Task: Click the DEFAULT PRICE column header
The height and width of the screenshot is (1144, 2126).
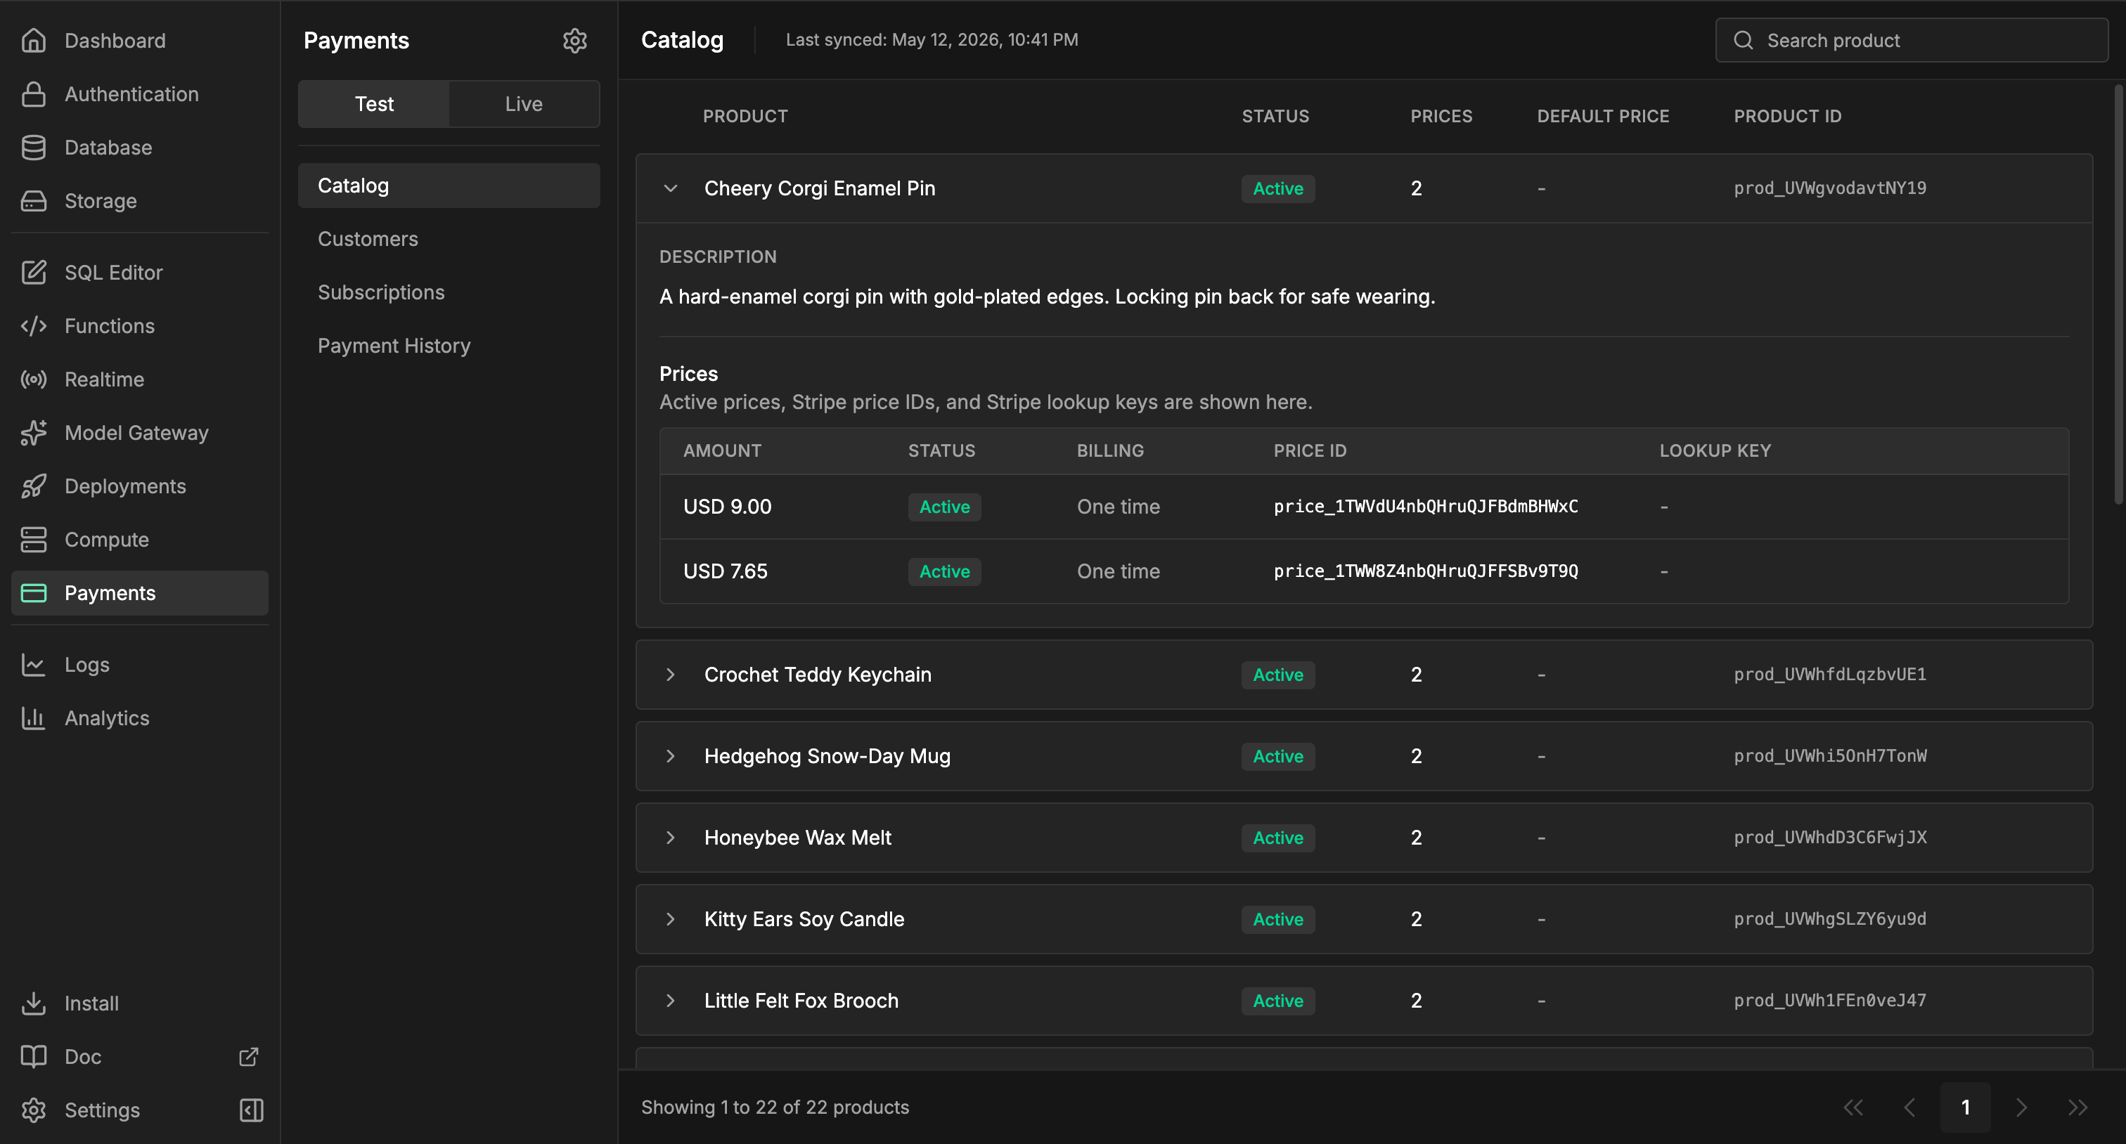Action: point(1603,116)
